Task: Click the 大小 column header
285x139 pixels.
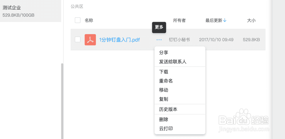Action: (x=251, y=21)
